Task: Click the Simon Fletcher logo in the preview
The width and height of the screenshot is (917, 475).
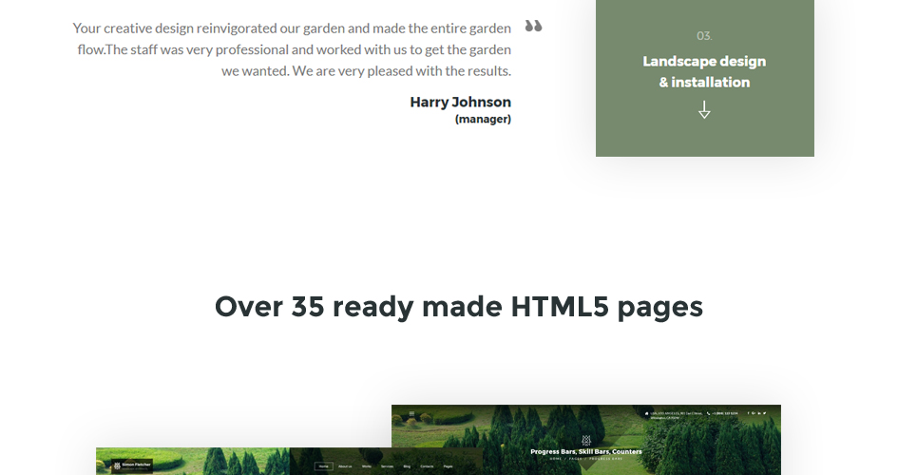Action: 132,465
